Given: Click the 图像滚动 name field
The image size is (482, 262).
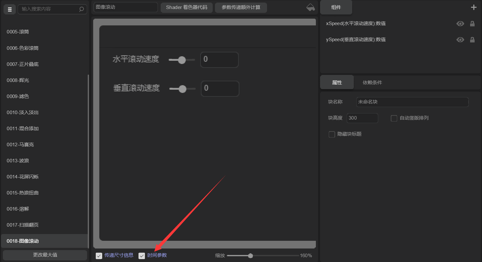Looking at the screenshot, I should [126, 7].
